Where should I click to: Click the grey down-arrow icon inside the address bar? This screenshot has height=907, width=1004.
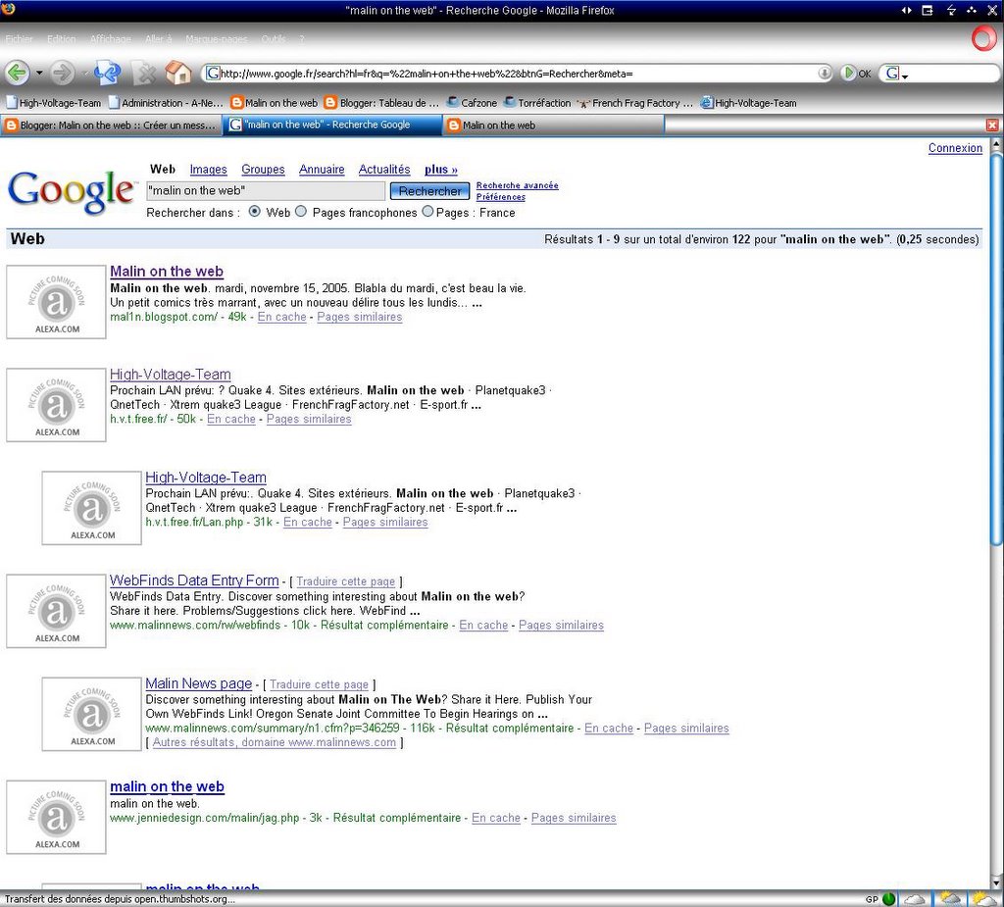coord(825,73)
